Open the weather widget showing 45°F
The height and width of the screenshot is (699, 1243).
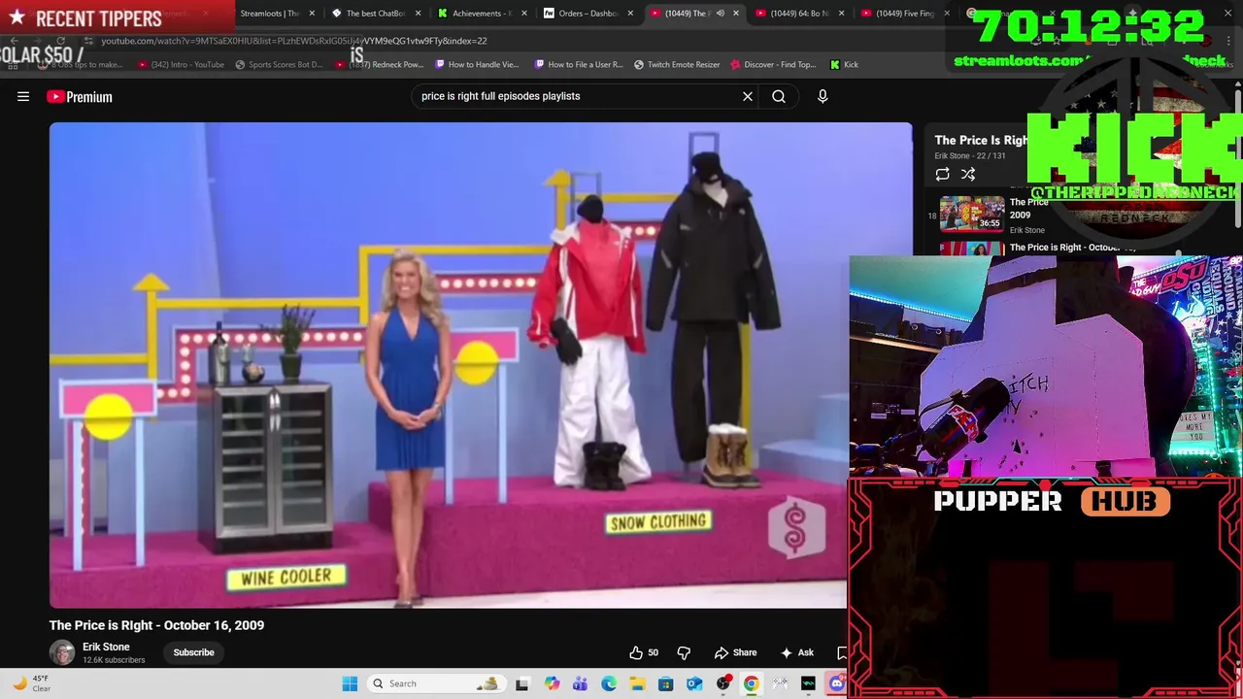(x=31, y=683)
